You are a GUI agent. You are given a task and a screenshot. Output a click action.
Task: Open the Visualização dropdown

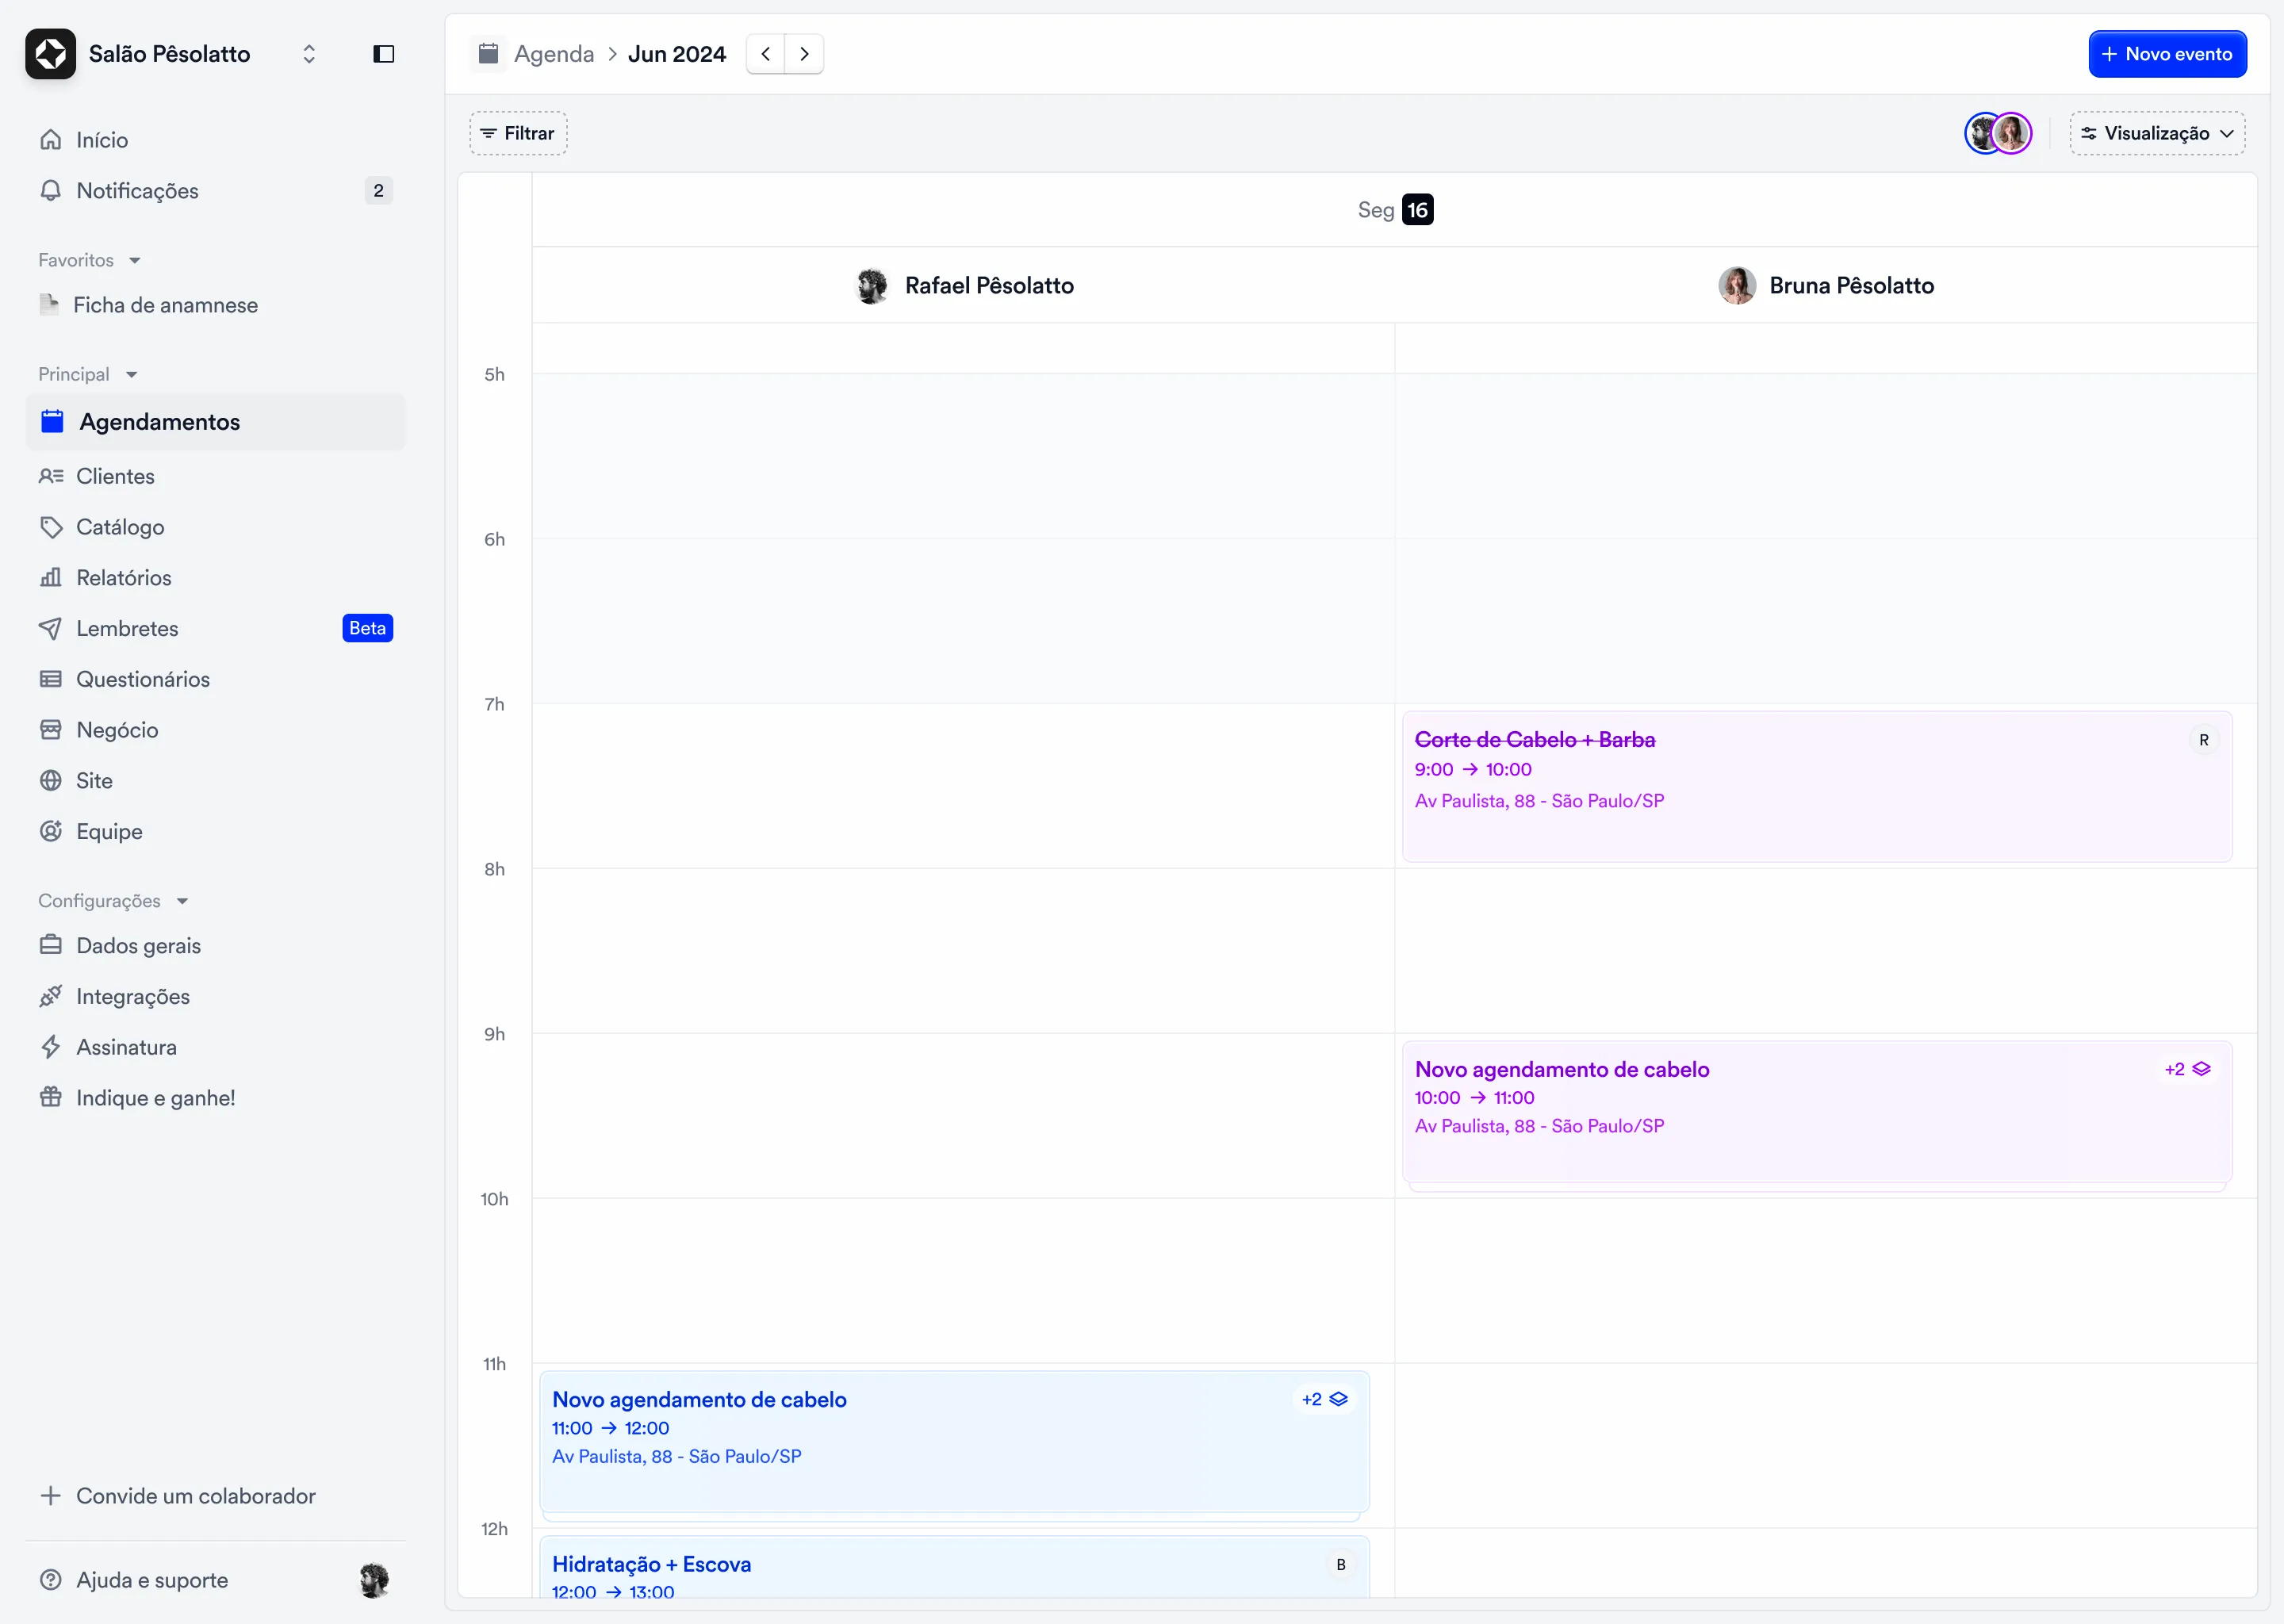click(2157, 133)
